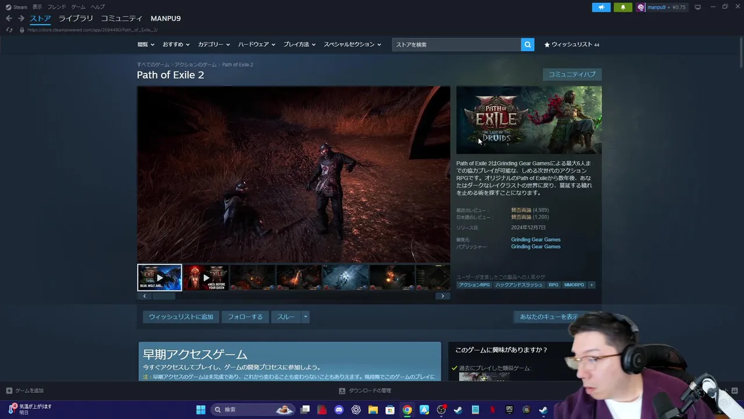Open the MANPU9 profile tab
744x419 pixels.
166,19
